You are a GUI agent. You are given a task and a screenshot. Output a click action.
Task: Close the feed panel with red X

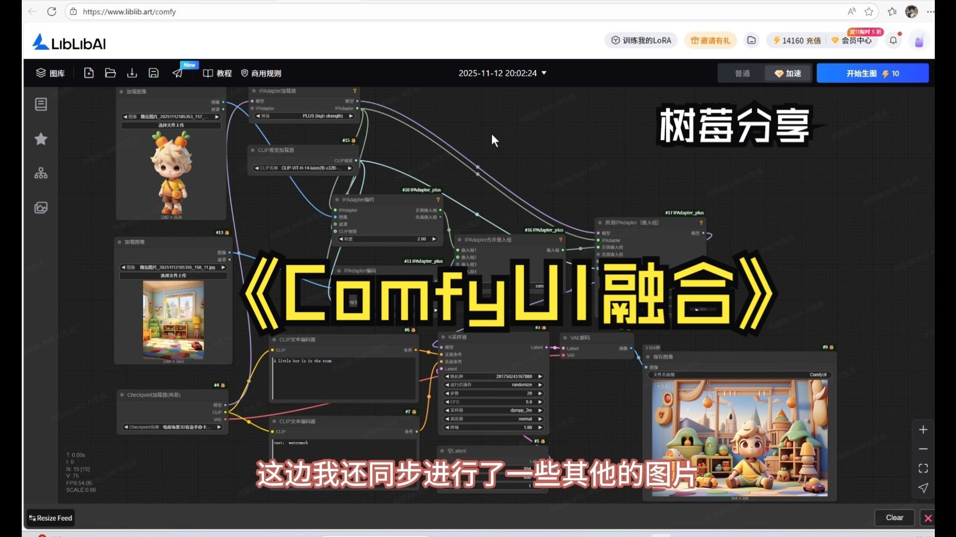(928, 518)
